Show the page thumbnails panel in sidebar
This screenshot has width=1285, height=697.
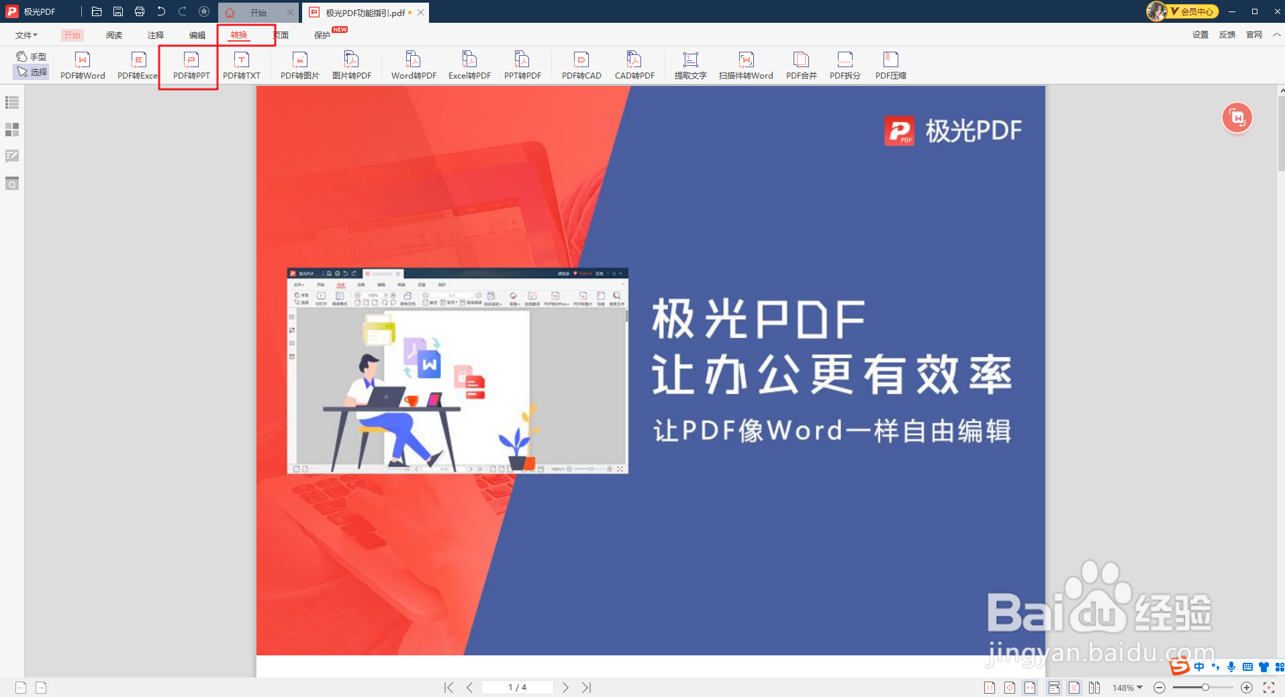pyautogui.click(x=12, y=129)
